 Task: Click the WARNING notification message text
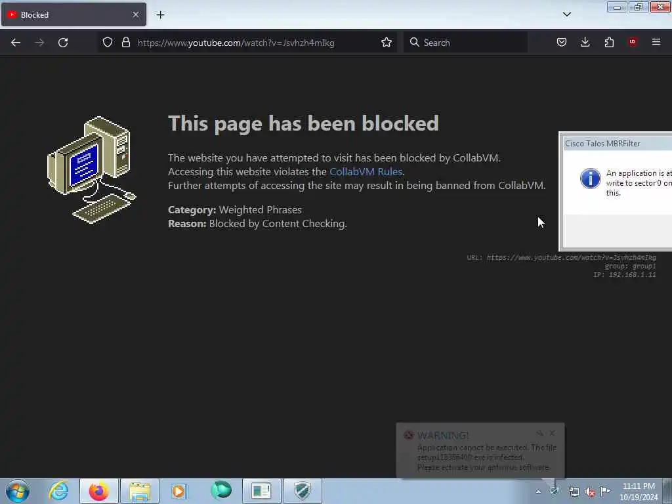pyautogui.click(x=487, y=457)
